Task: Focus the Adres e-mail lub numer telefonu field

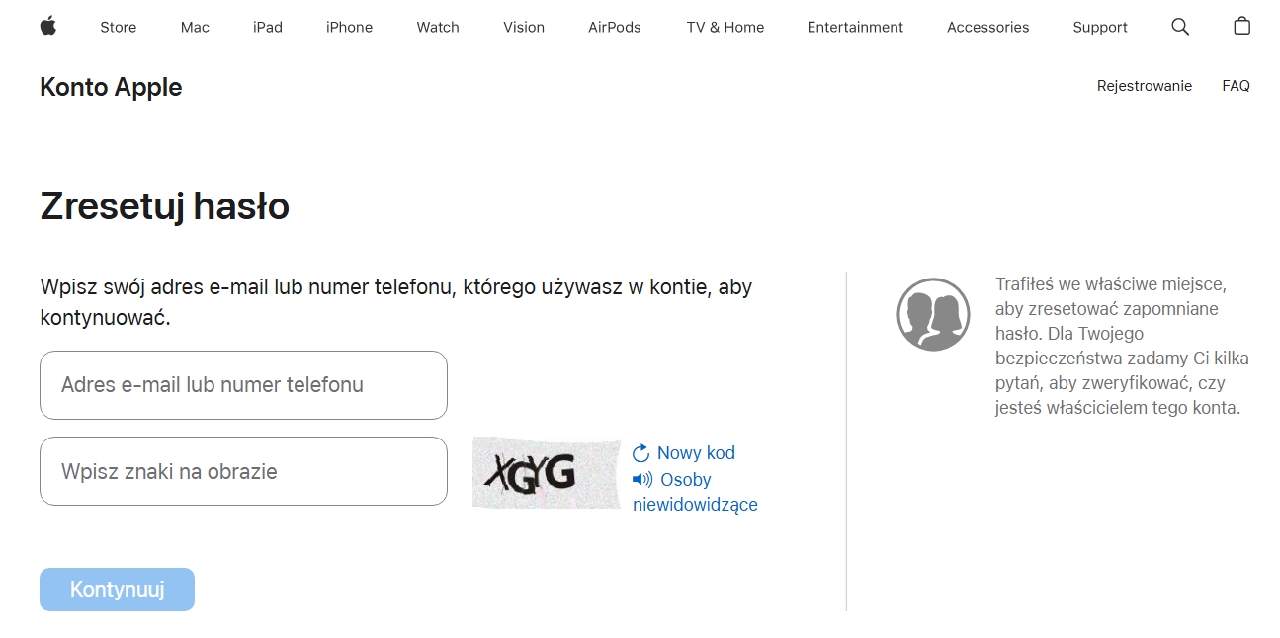Action: coord(243,385)
